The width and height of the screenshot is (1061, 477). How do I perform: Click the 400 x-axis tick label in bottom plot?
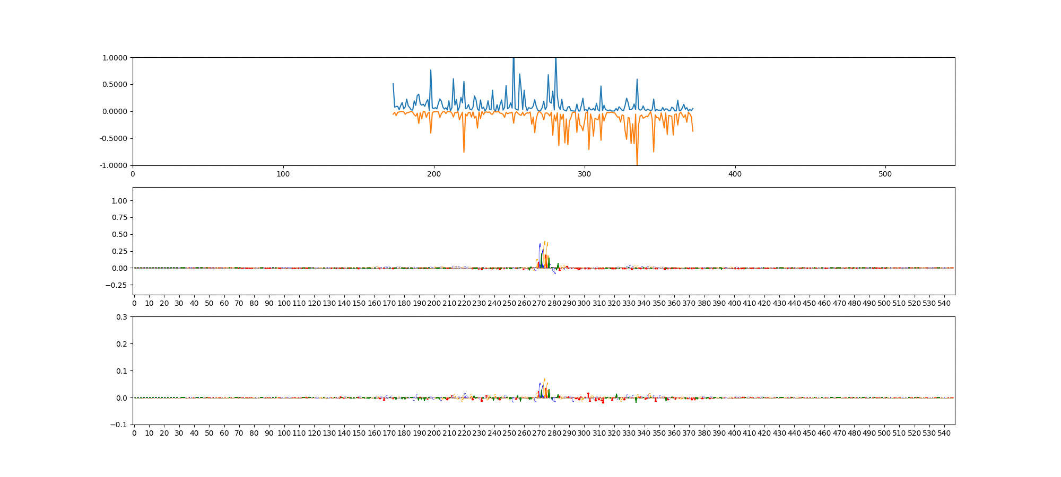point(734,433)
